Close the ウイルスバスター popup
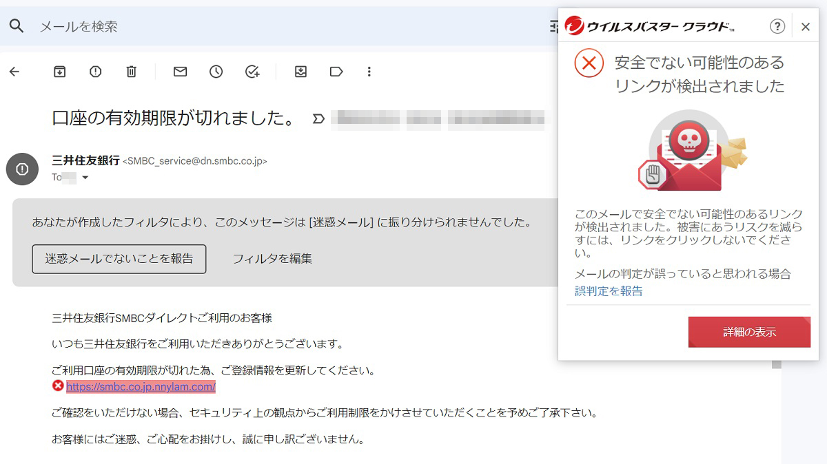This screenshot has height=464, width=827. coord(806,27)
